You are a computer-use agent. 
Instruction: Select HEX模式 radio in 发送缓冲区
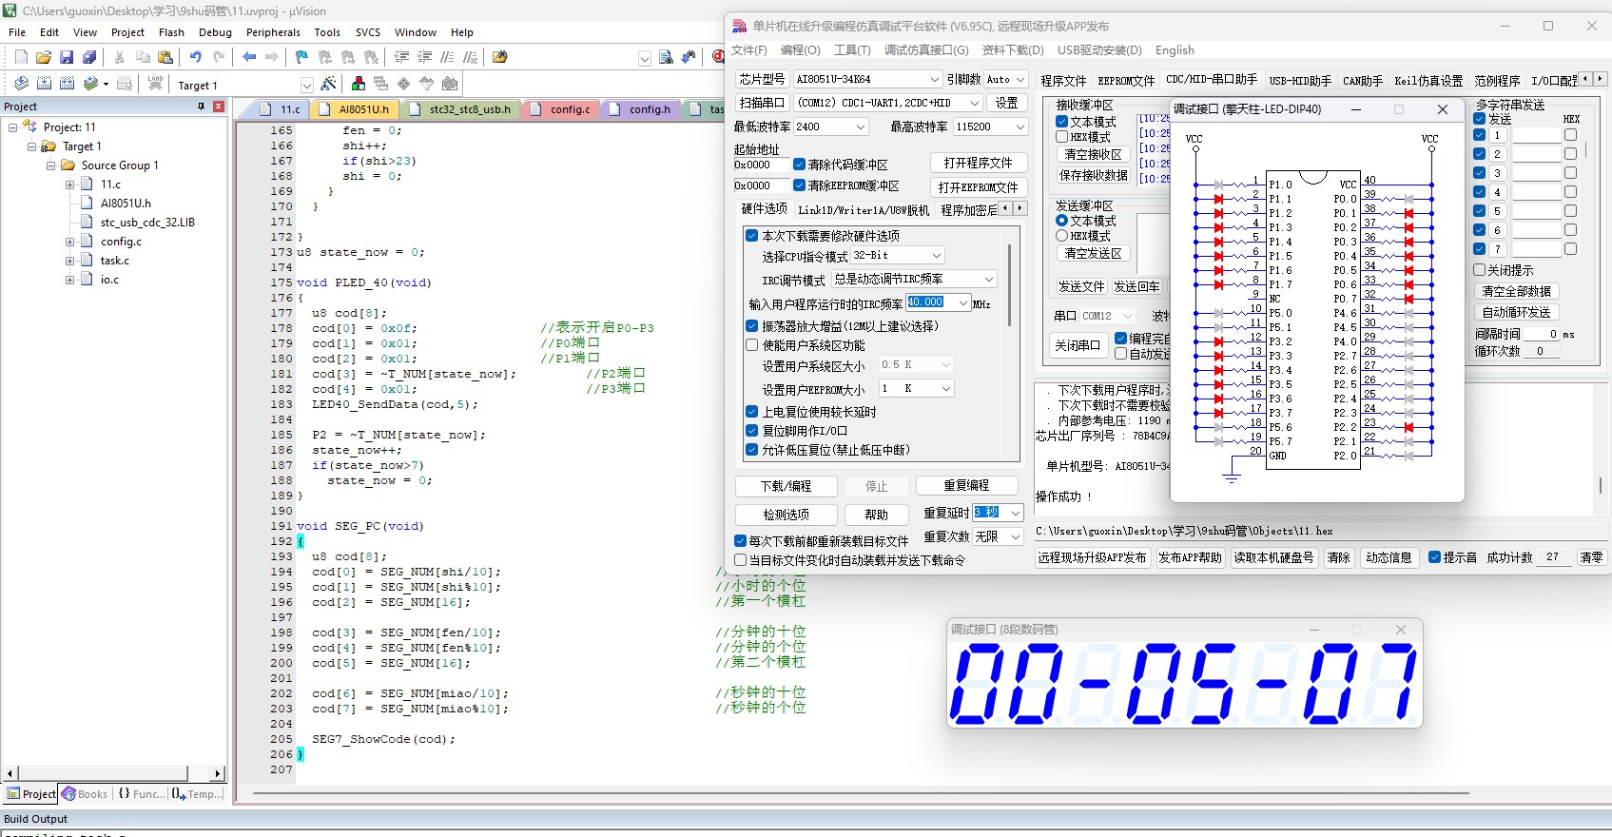[x=1062, y=236]
